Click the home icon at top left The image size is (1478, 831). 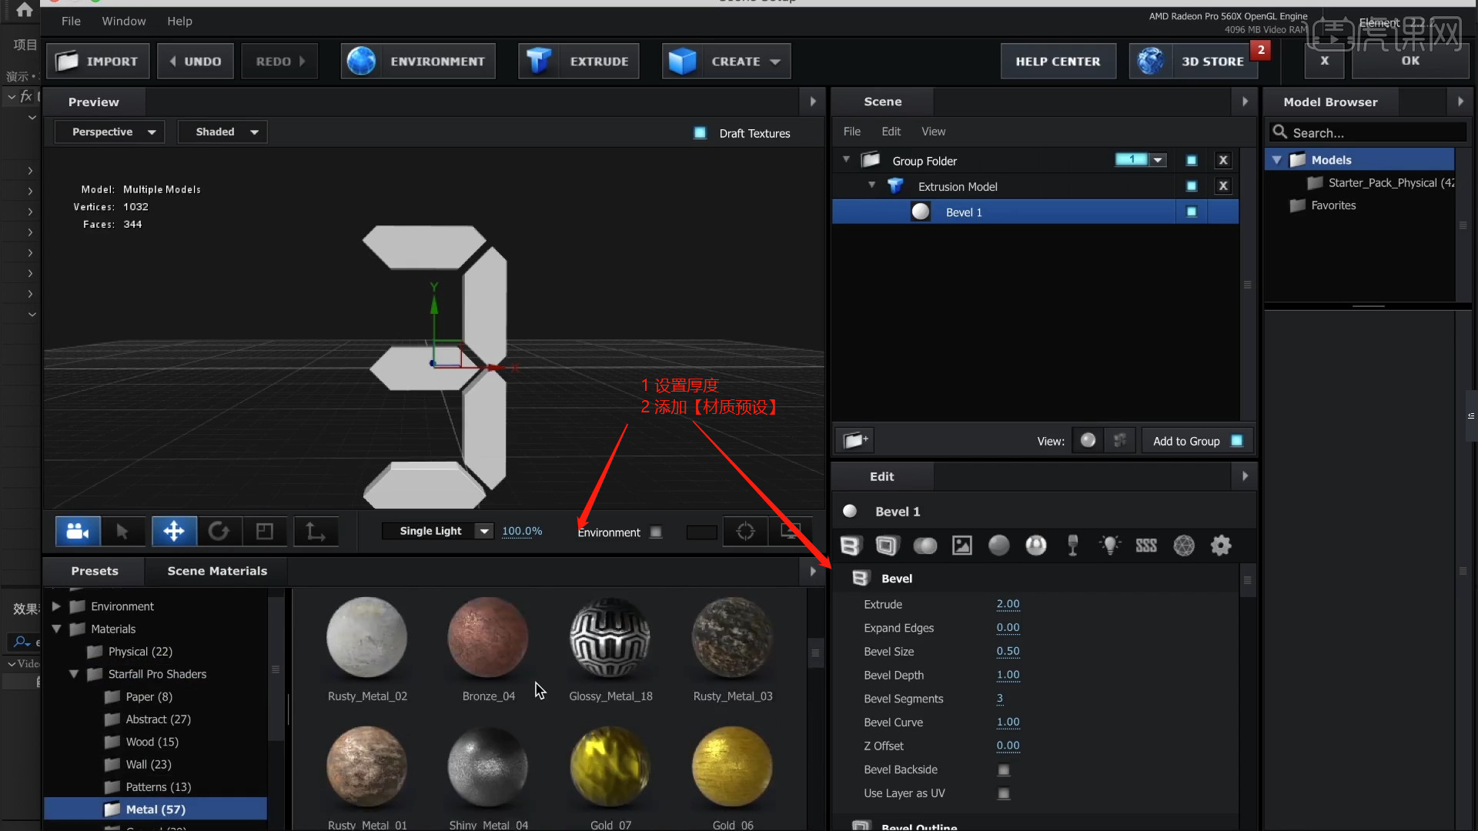pos(25,10)
